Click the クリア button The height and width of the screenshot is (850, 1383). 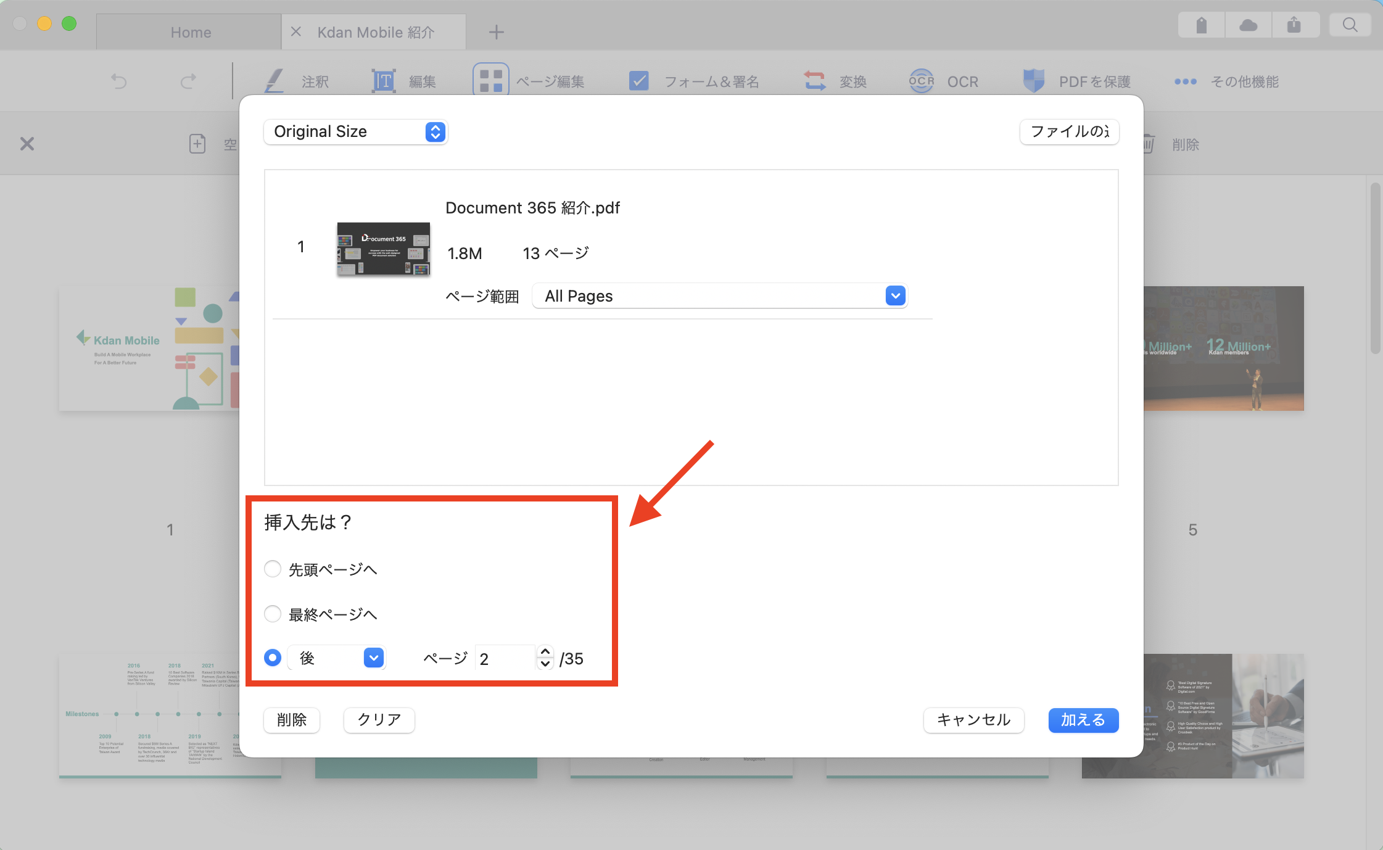click(x=379, y=720)
